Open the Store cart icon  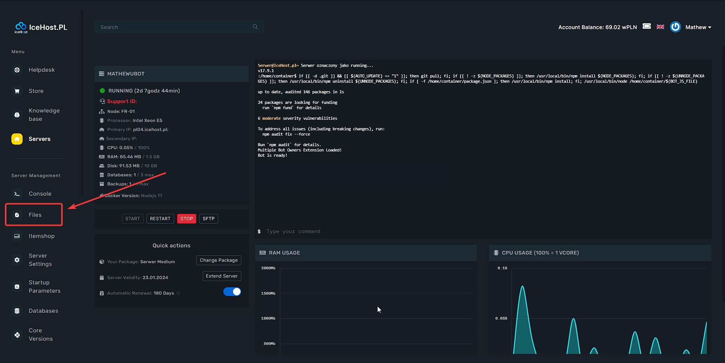pyautogui.click(x=17, y=91)
